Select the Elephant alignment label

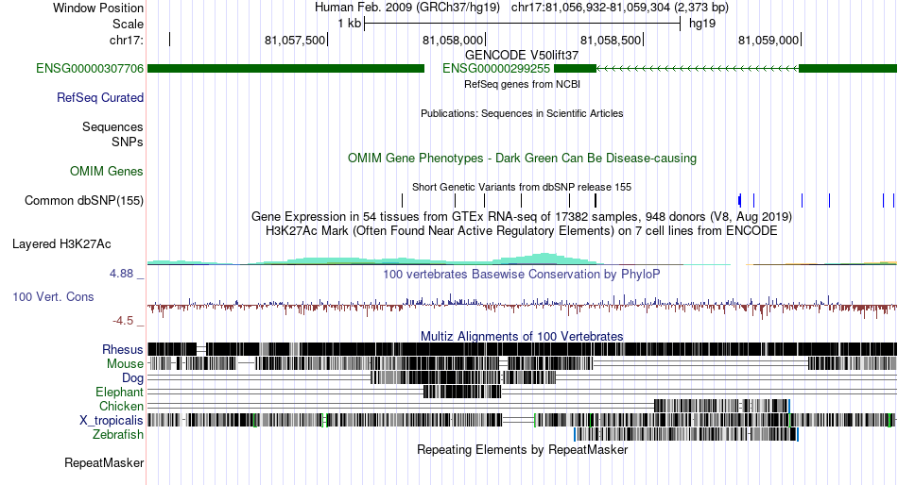click(x=119, y=393)
